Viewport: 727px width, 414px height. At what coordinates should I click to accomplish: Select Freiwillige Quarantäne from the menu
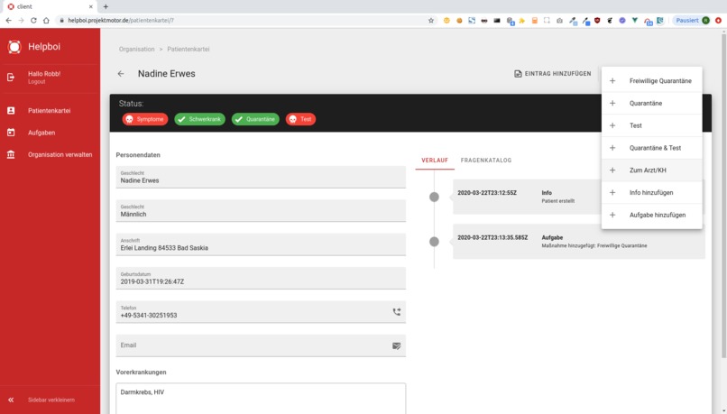pos(652,80)
